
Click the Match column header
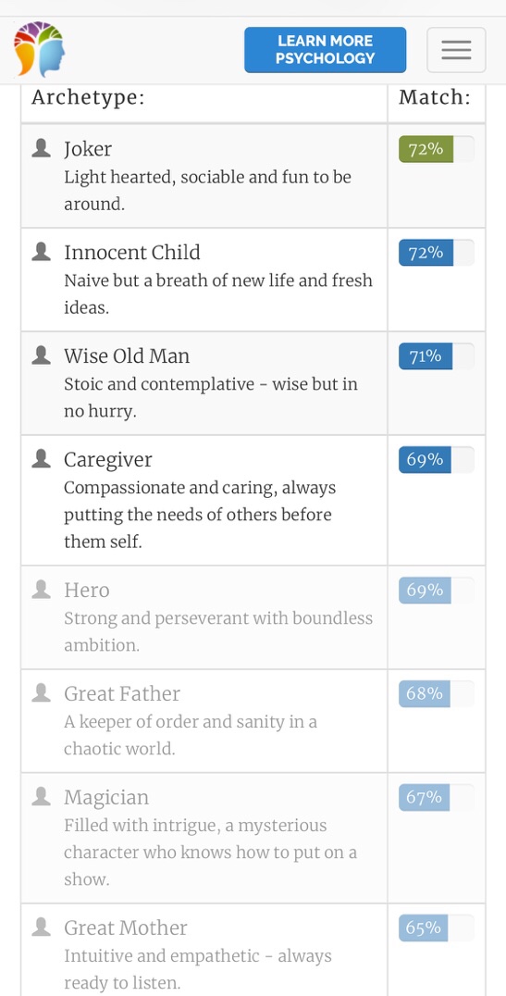pos(435,97)
